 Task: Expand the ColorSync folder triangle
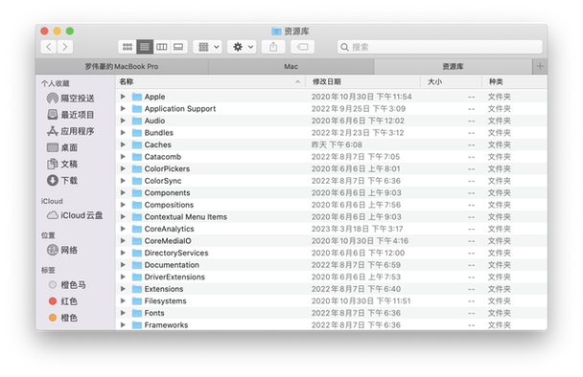point(123,181)
